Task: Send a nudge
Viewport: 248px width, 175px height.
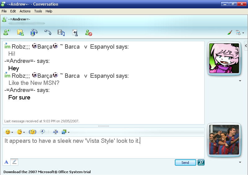Action: pyautogui.click(x=33, y=132)
